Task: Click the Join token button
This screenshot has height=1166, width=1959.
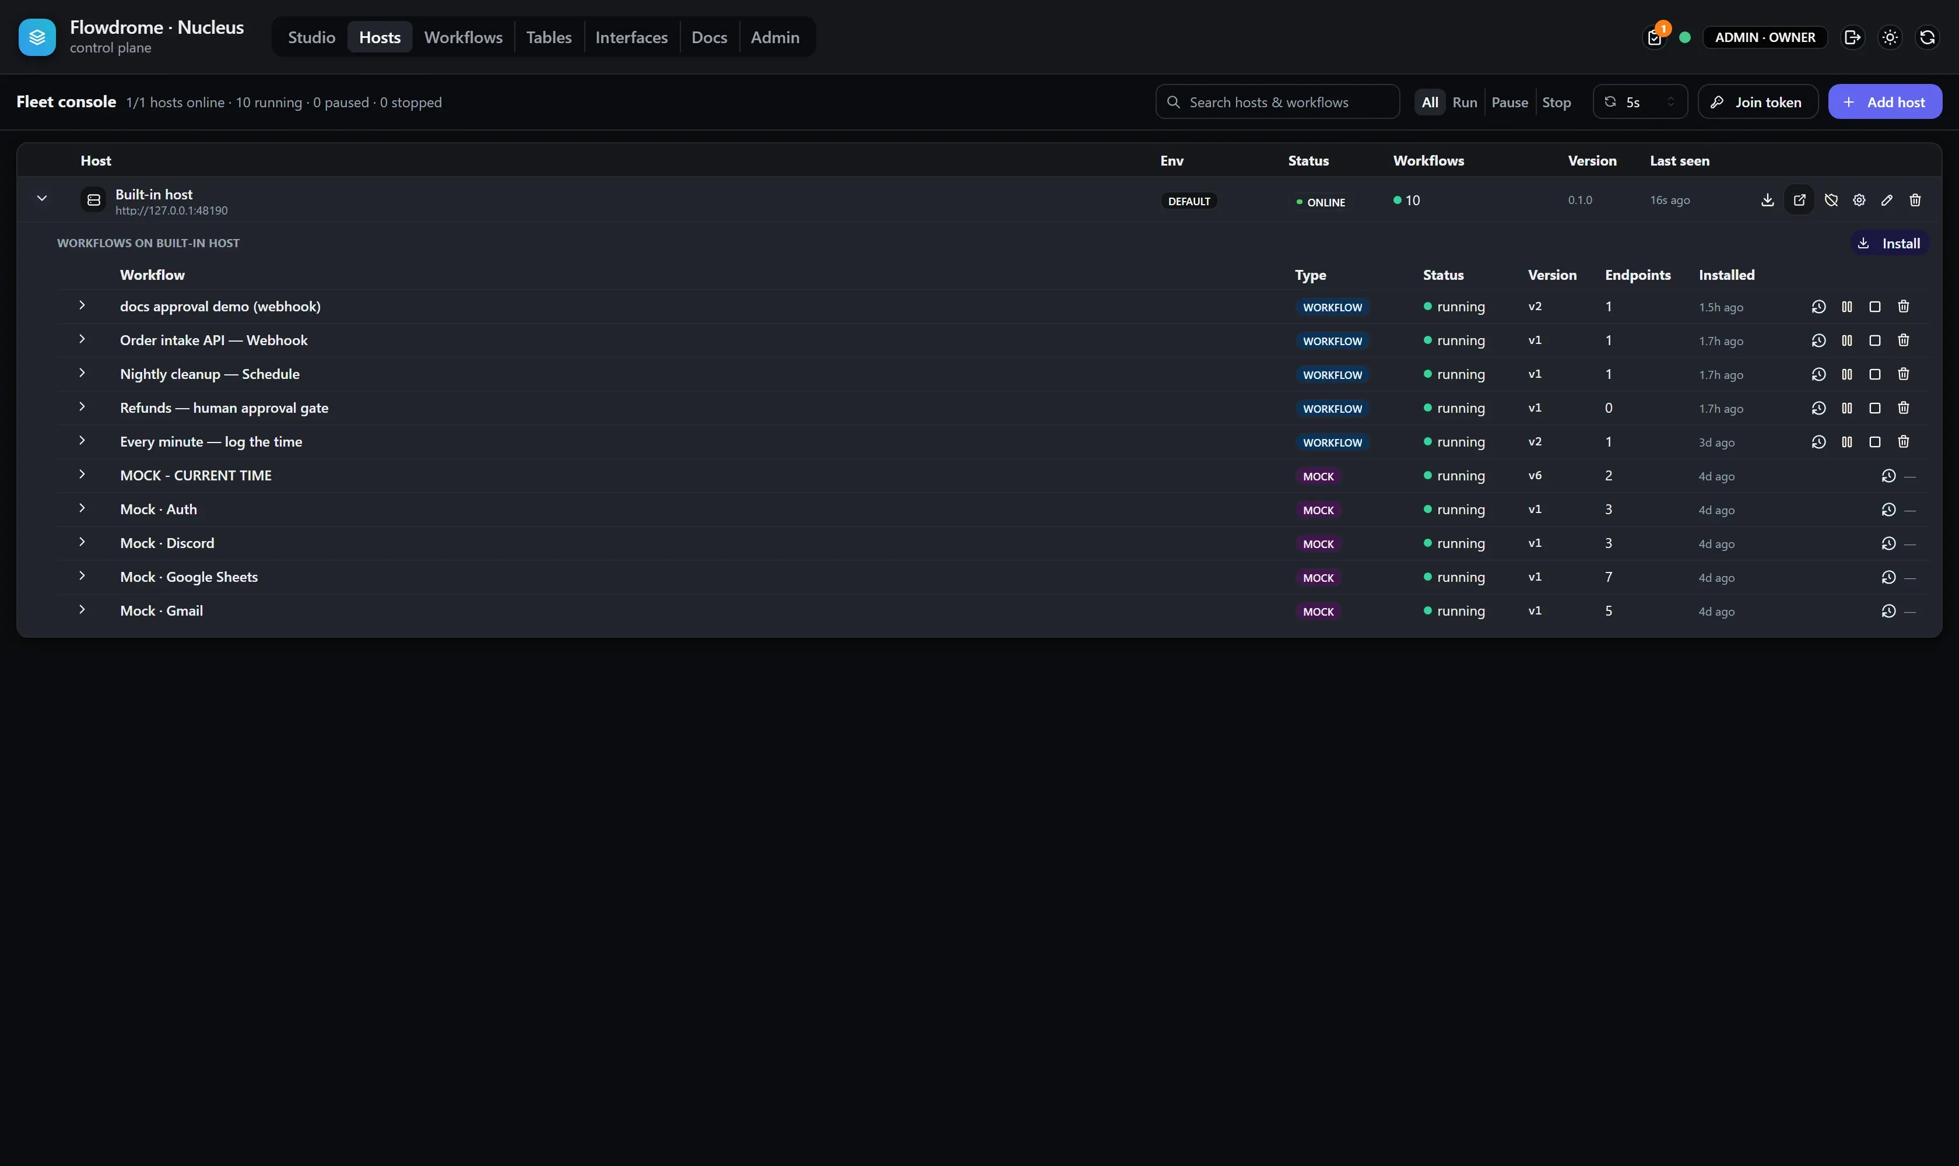Action: pos(1758,102)
